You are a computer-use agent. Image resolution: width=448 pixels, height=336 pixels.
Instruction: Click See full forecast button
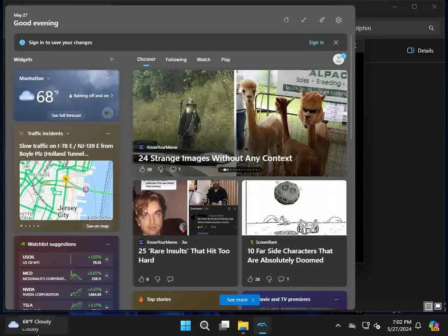pos(66,115)
